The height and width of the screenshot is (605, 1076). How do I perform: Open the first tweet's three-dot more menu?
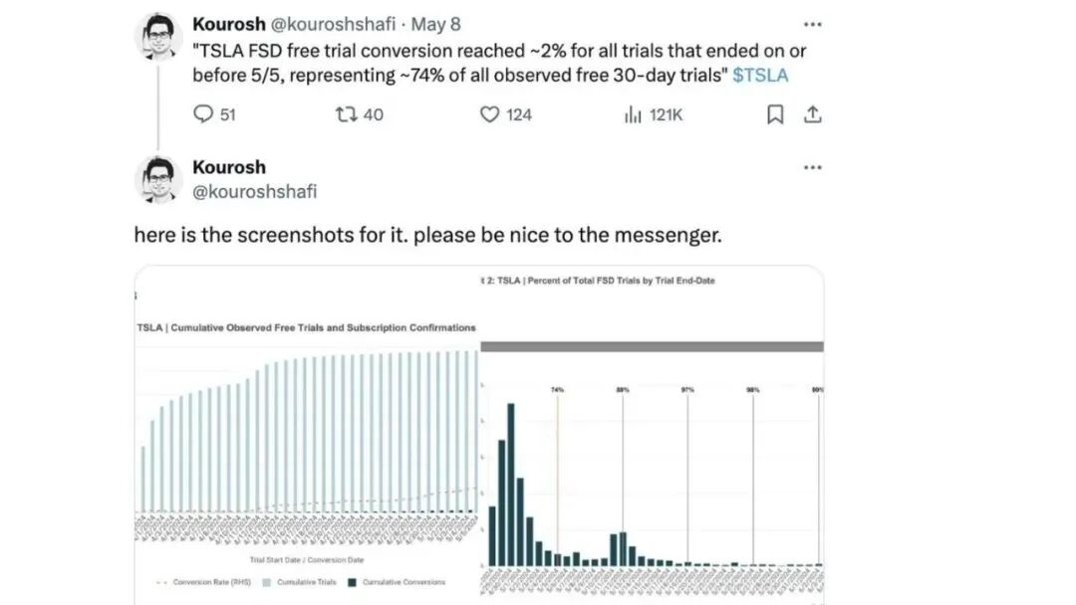click(813, 25)
